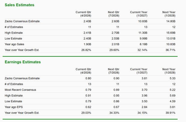
Task: Click Earnings table Next Qtr (7/2026) column header
Action: (113, 71)
